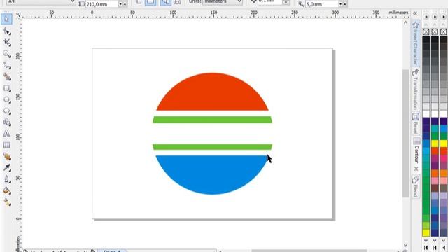Viewport: 448px width, 252px height.
Task: Open the second color palette flyout menu
Action: pos(435,17)
